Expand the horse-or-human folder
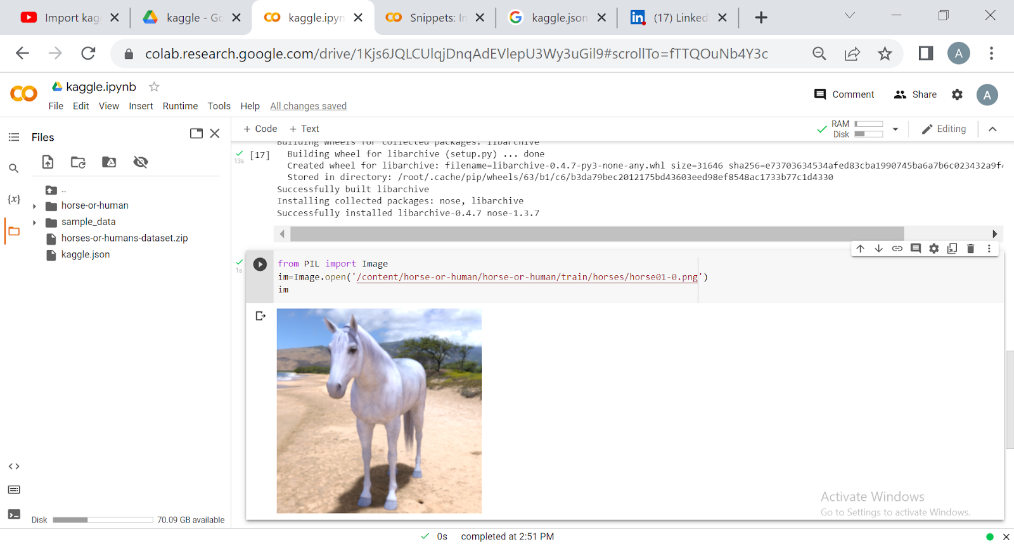The image size is (1014, 544). tap(34, 206)
